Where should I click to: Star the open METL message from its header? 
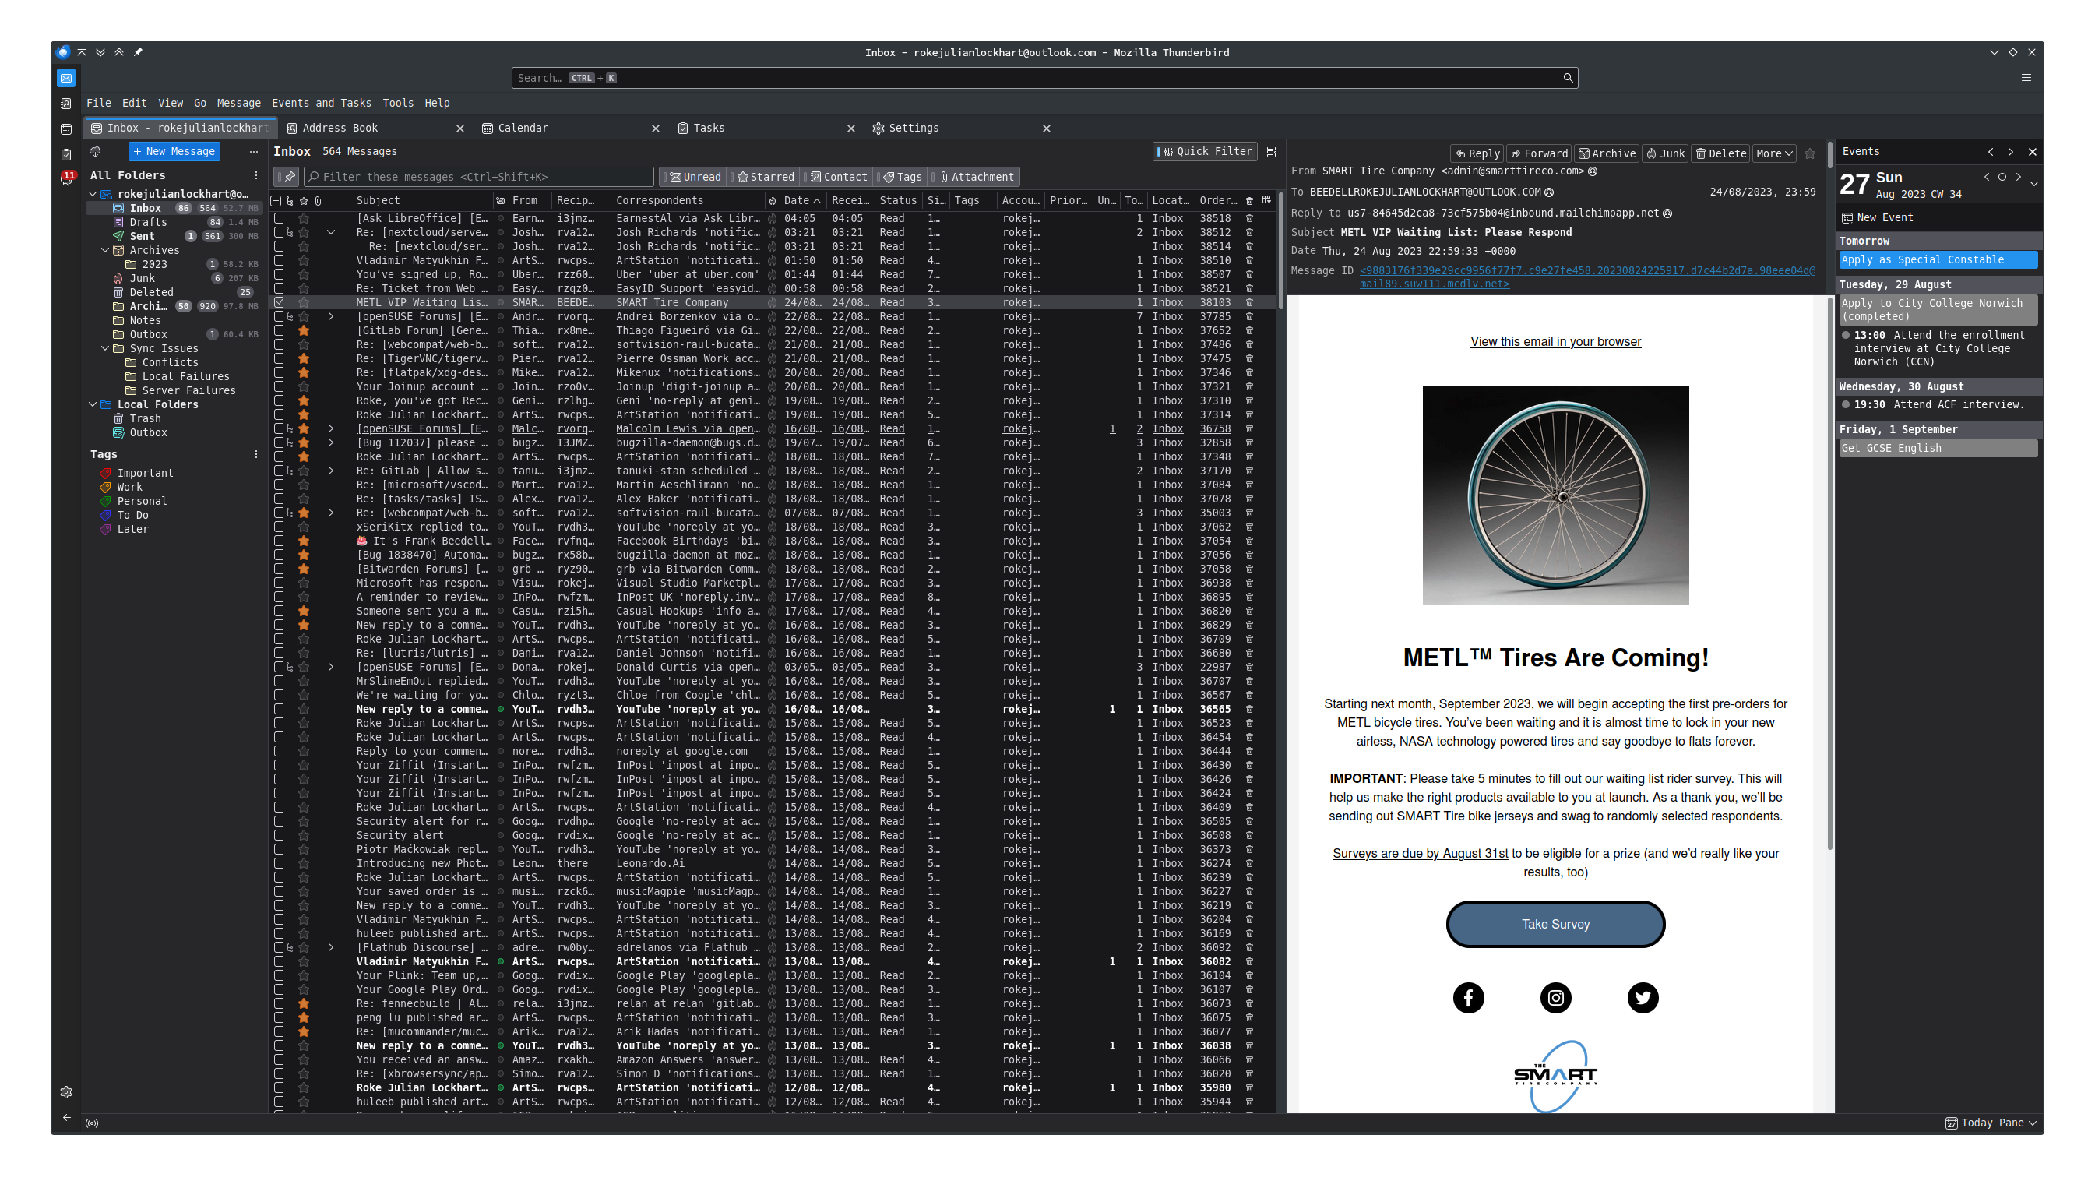1811,153
